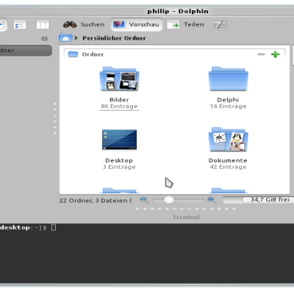Click the Ordner group header label

[x=93, y=54]
